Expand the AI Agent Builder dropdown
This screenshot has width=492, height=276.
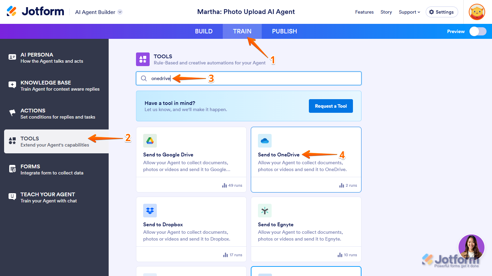coord(120,12)
